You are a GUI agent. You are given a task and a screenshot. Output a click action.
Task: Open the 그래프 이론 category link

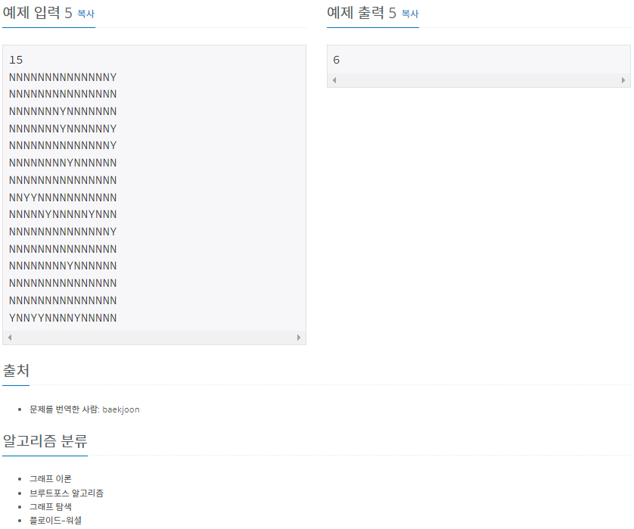51,479
